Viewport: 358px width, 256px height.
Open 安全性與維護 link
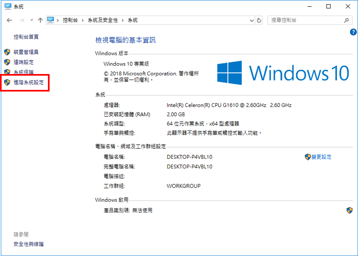(x=29, y=244)
